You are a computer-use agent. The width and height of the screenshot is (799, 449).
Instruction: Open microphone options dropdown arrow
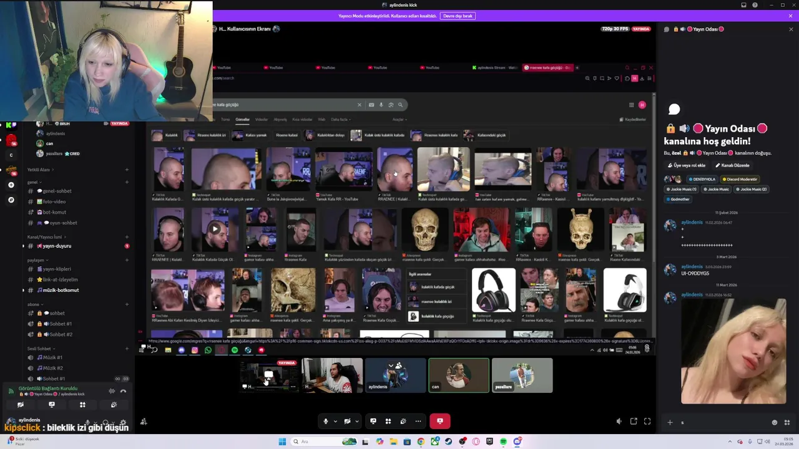[335, 421]
